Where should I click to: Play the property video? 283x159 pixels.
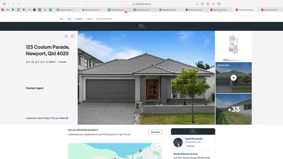[x=234, y=78]
